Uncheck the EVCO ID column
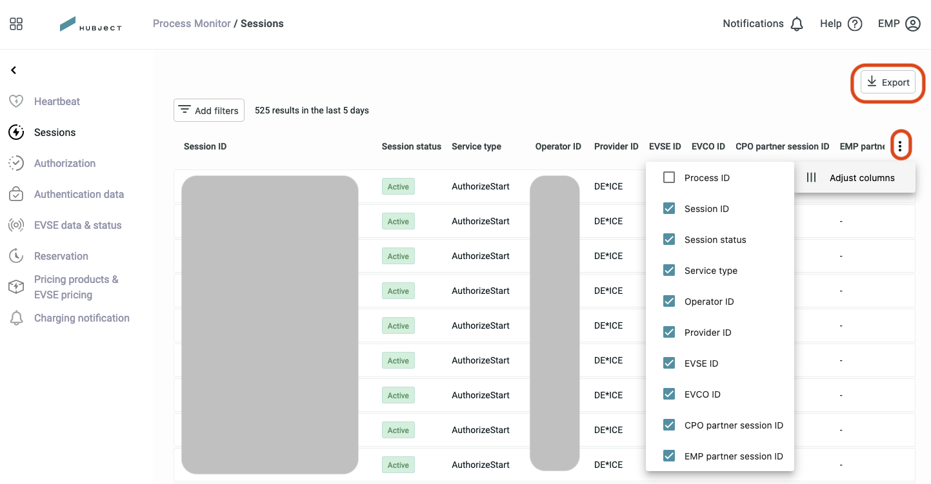The height and width of the screenshot is (484, 931). tap(669, 394)
